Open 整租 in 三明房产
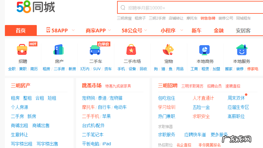Image resolution: width=263 pixels, height=148 pixels. (27, 98)
